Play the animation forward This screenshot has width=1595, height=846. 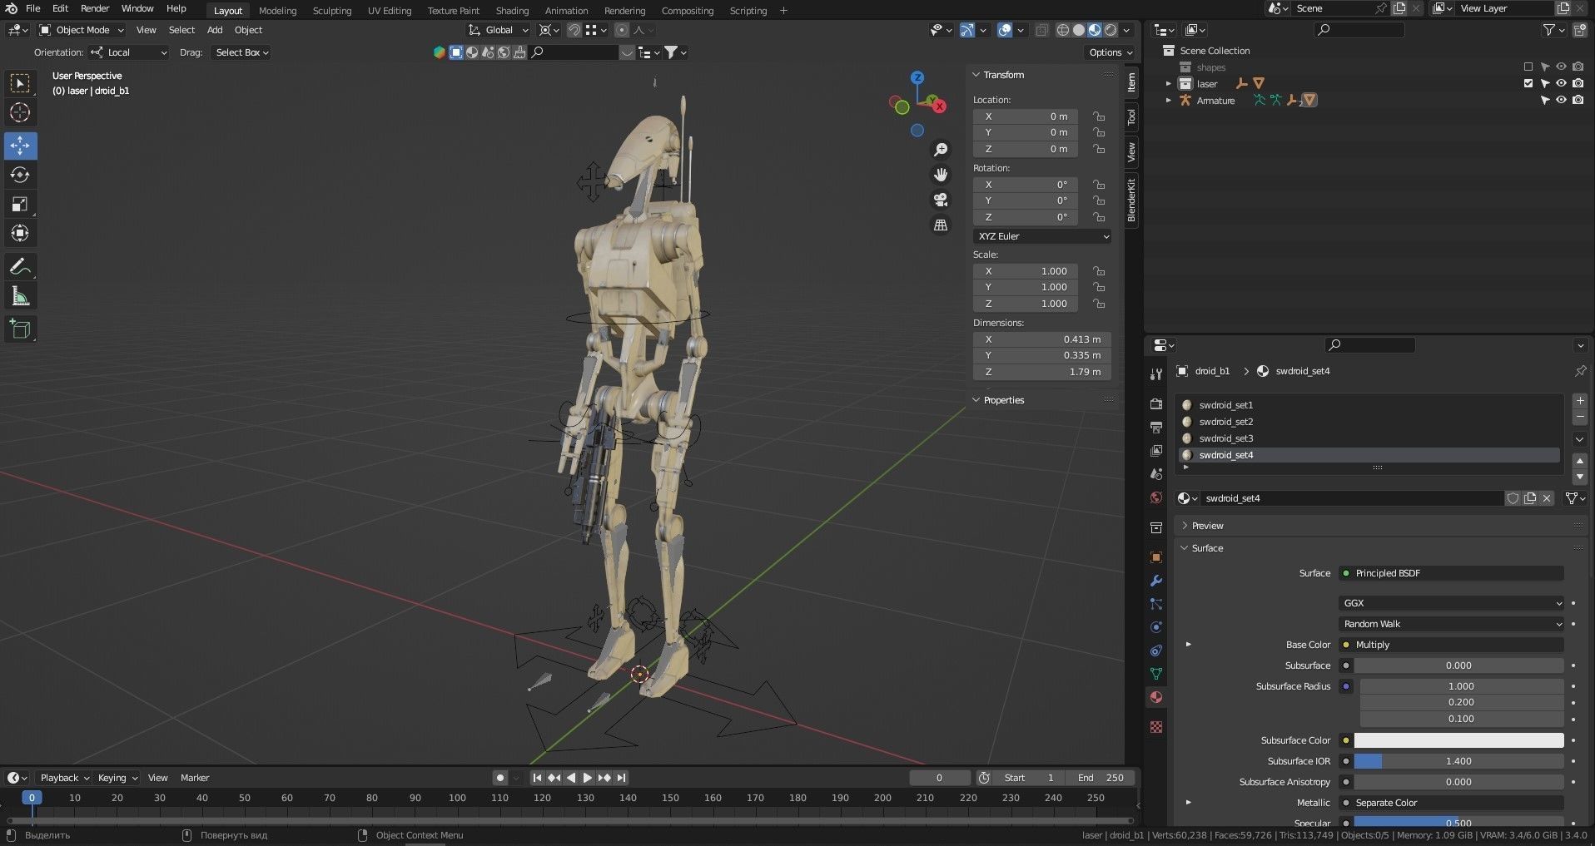pos(588,778)
